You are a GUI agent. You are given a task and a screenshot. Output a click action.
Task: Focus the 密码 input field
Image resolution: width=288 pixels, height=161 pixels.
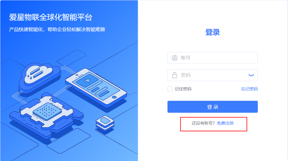(x=213, y=75)
